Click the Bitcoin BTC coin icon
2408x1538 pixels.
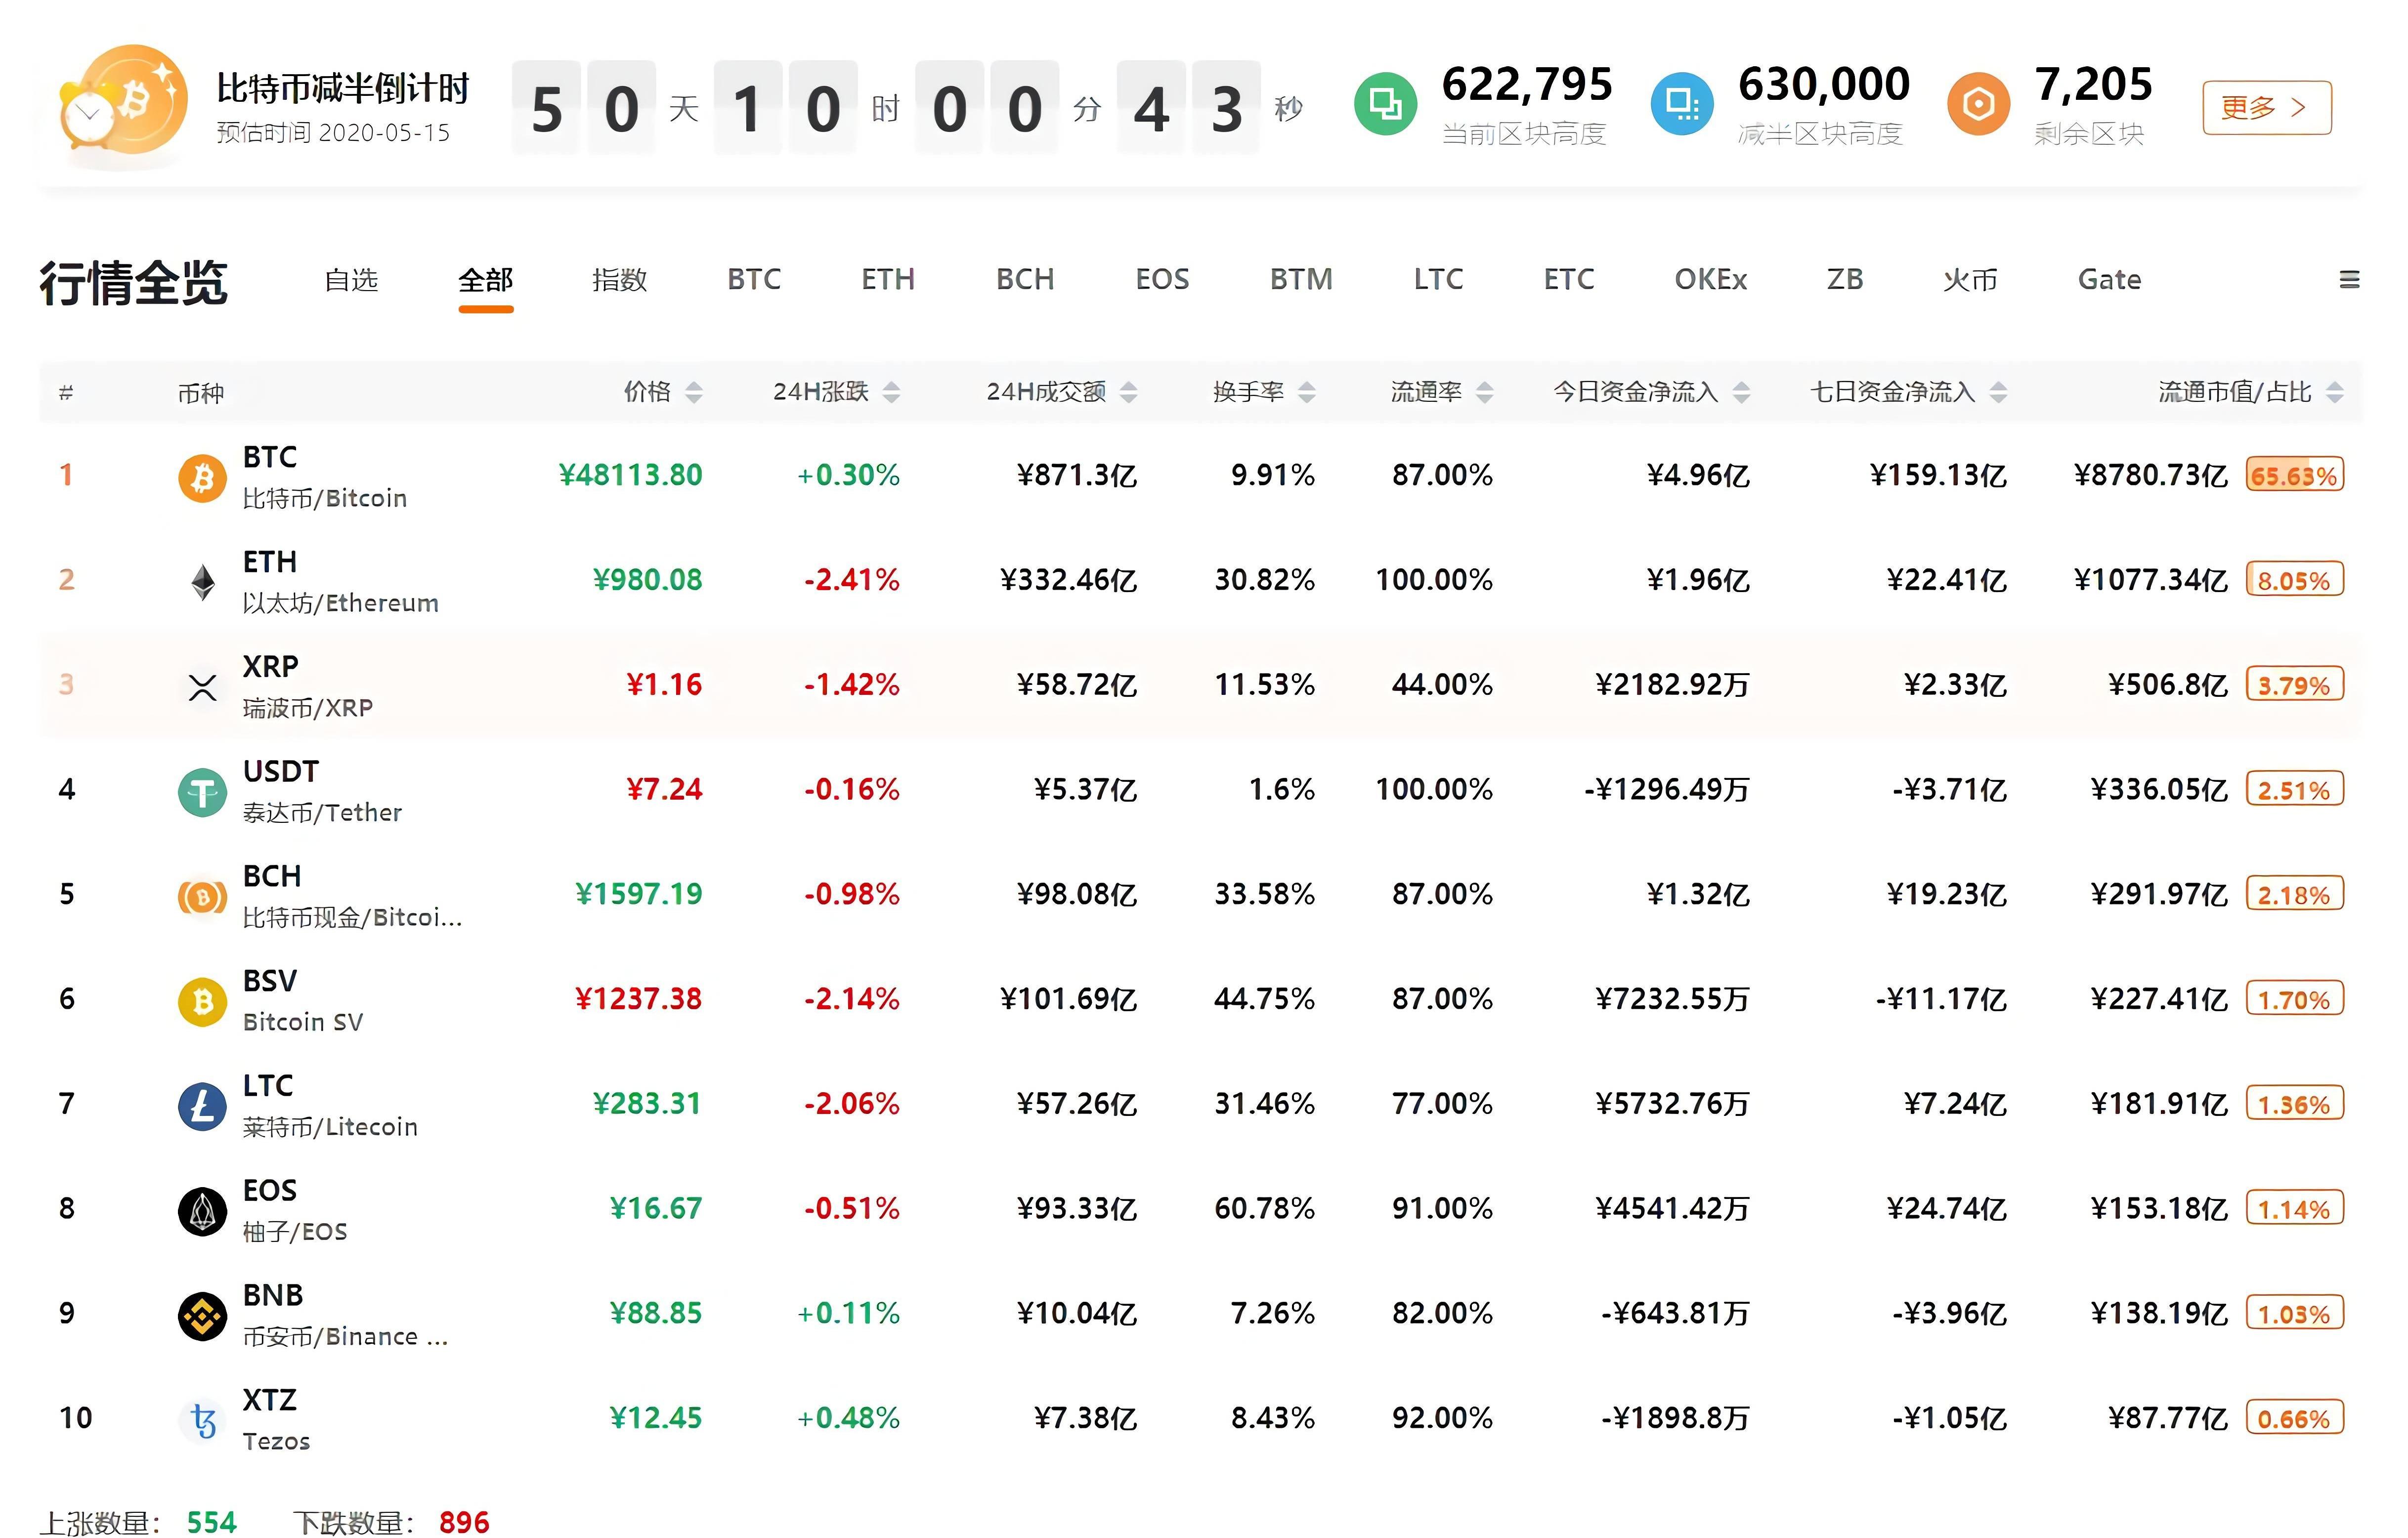point(202,477)
